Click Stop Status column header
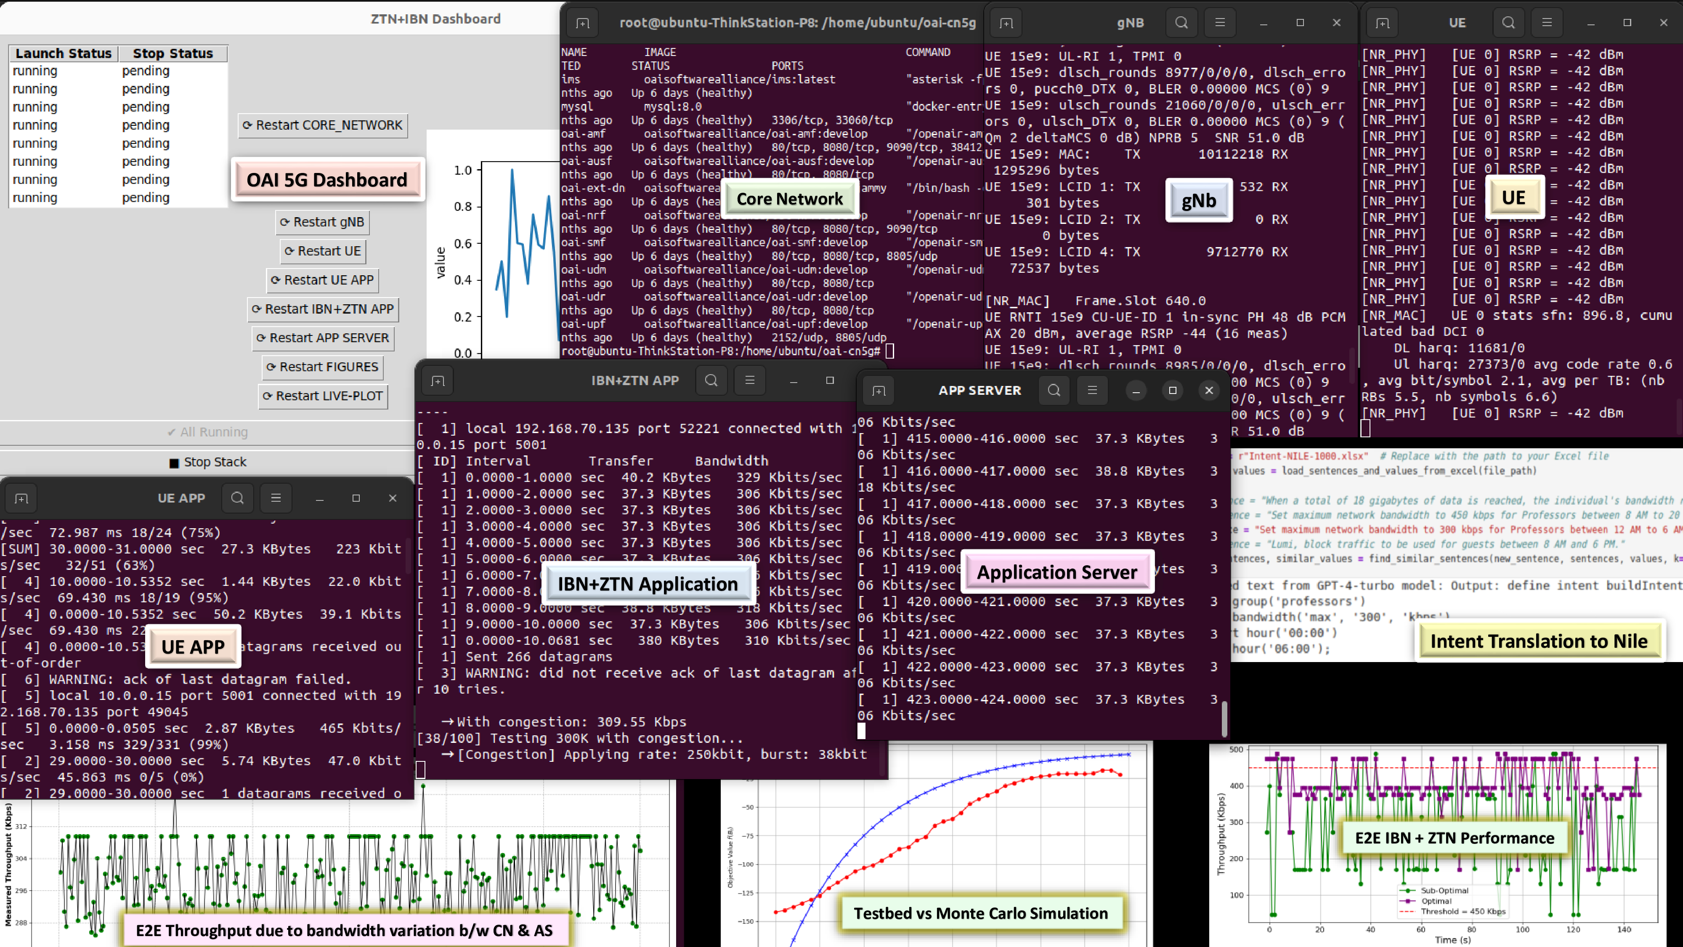The image size is (1683, 947). [173, 53]
